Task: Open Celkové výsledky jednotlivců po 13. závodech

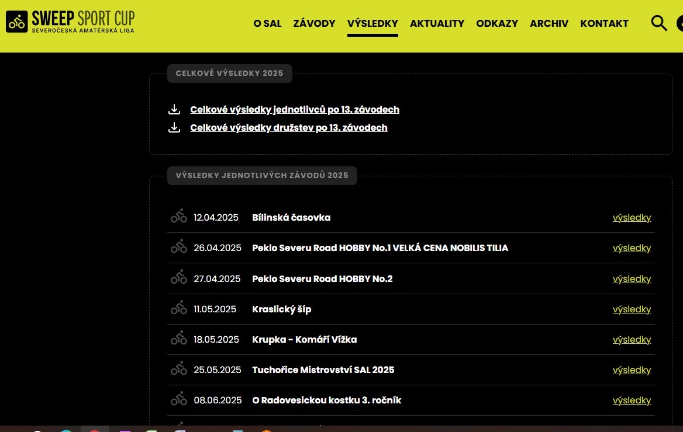Action: (x=295, y=110)
